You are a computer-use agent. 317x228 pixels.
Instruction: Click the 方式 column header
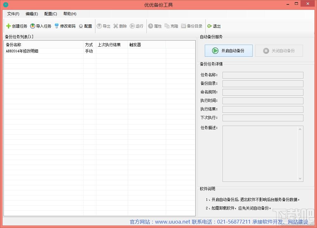(x=90, y=45)
